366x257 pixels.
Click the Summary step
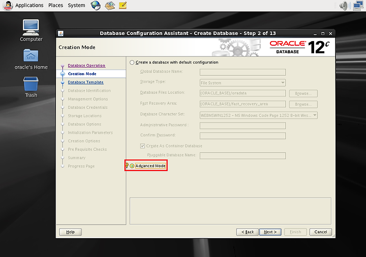click(x=77, y=157)
